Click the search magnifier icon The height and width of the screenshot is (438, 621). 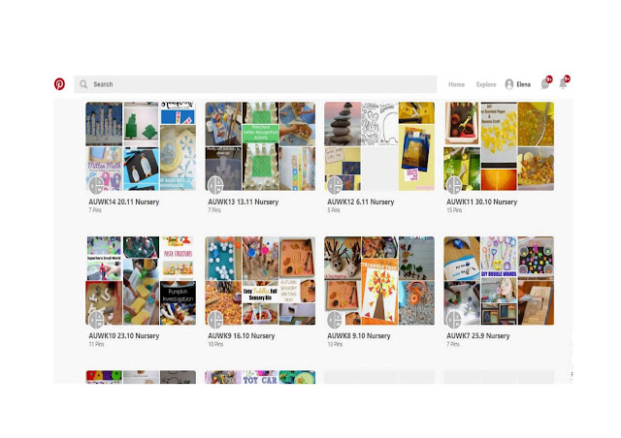coord(83,84)
